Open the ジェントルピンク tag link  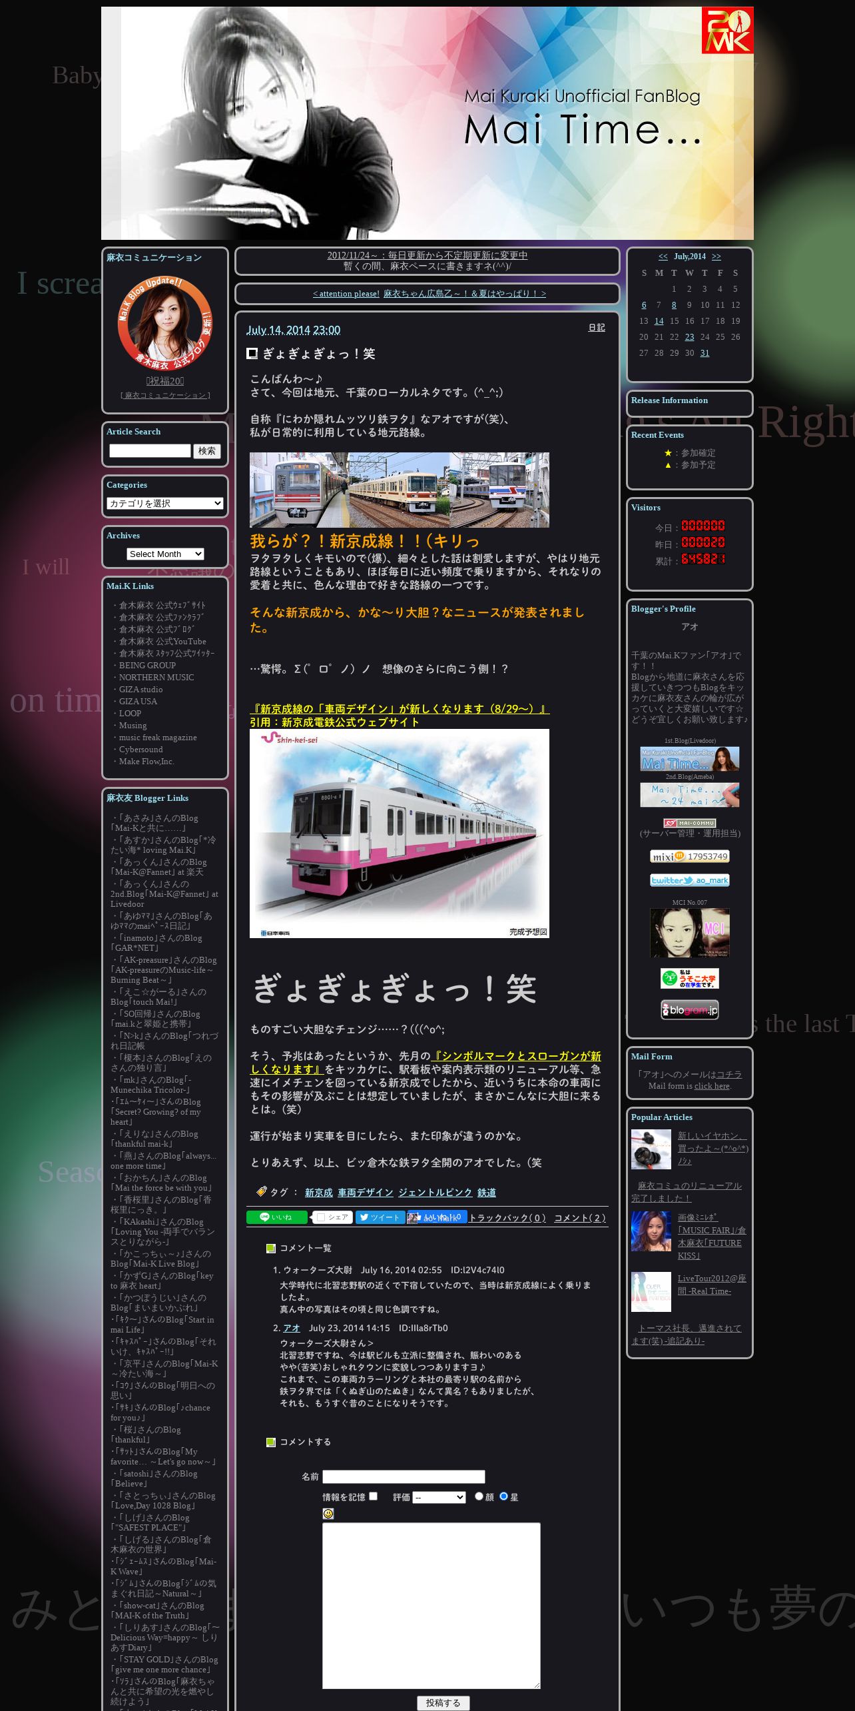coord(435,1193)
